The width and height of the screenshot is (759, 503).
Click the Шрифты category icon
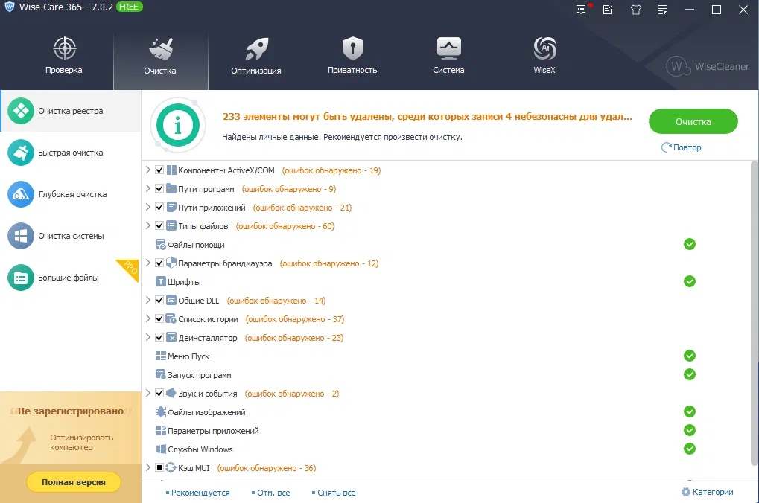[161, 281]
